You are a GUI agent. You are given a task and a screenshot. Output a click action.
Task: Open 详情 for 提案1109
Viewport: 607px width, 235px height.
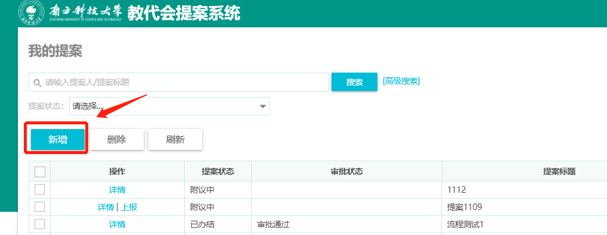point(106,207)
